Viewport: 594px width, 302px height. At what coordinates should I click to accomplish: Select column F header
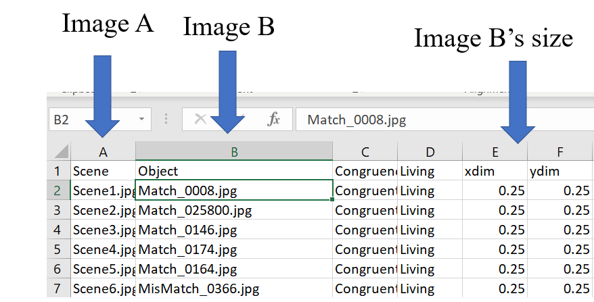coord(560,152)
